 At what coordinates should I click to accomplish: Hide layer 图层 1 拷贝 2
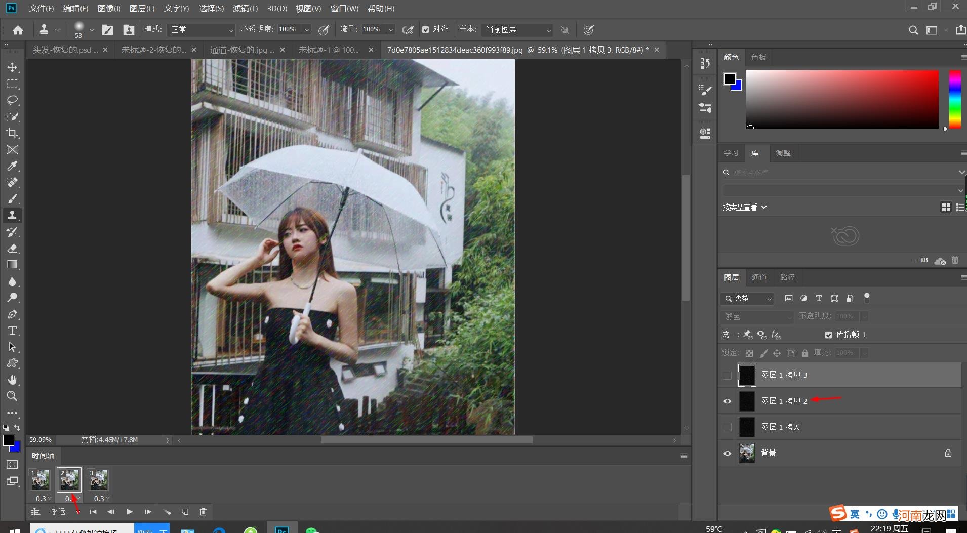[x=728, y=401]
